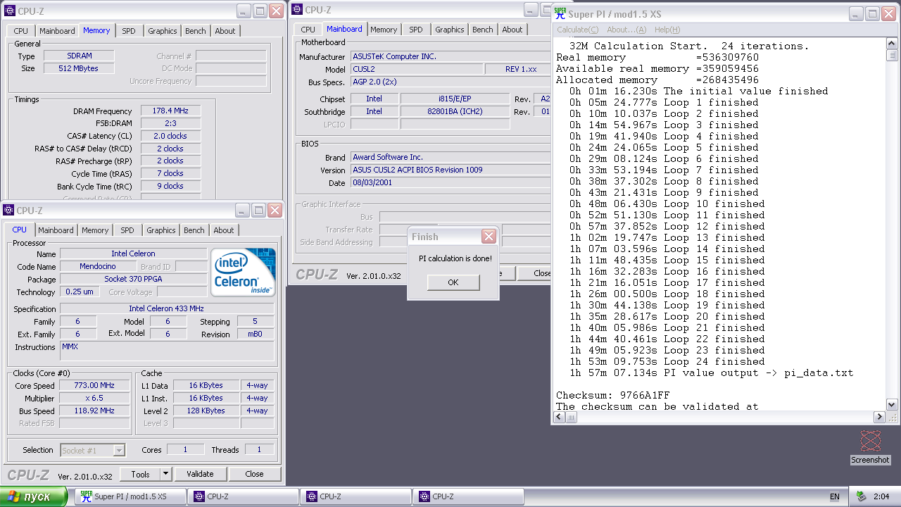The width and height of the screenshot is (901, 507).
Task: Click mainboard Model field CUSL2
Action: 417,69
